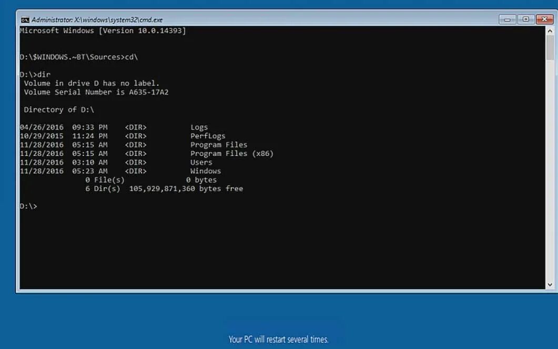
Task: Click the scrollbar down arrow
Action: 550,285
